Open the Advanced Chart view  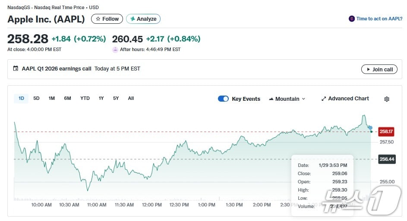pyautogui.click(x=345, y=99)
